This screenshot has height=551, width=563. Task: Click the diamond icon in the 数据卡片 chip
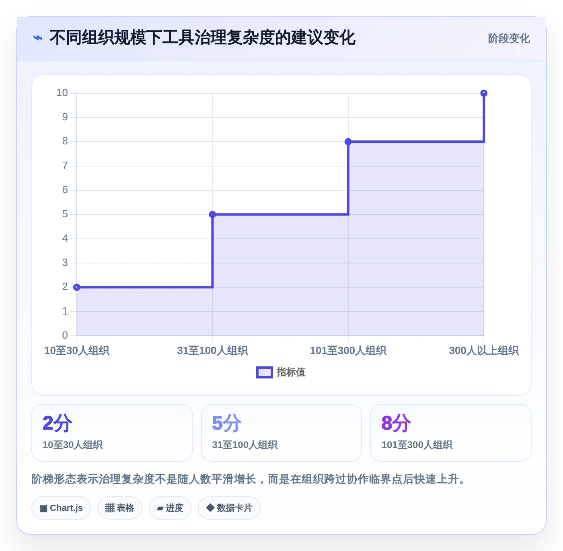[x=210, y=508]
